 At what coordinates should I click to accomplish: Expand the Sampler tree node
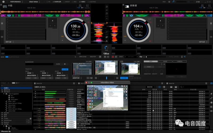coord(2,113)
